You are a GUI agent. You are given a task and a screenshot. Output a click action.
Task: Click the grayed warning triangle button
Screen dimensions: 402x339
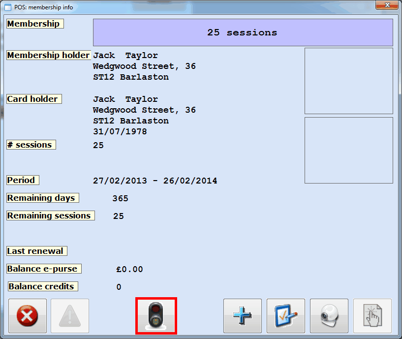(70, 316)
